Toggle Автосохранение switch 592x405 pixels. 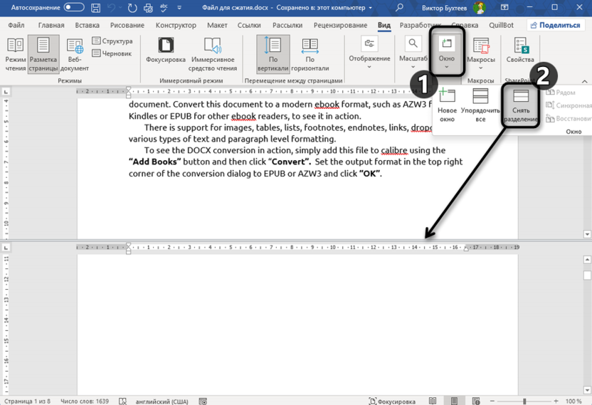click(74, 7)
